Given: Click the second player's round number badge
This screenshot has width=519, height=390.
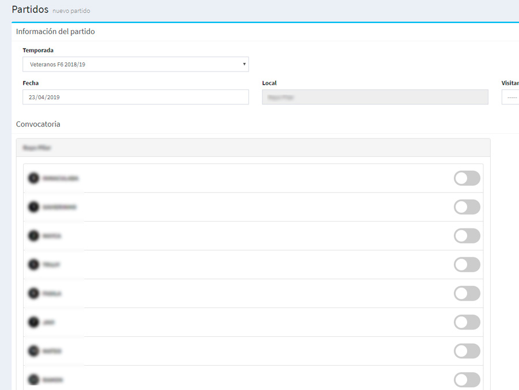Looking at the screenshot, I should pos(33,207).
